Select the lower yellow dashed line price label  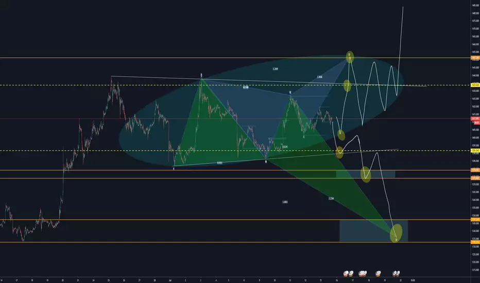point(475,151)
